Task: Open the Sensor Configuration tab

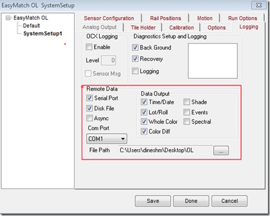Action: (109, 18)
